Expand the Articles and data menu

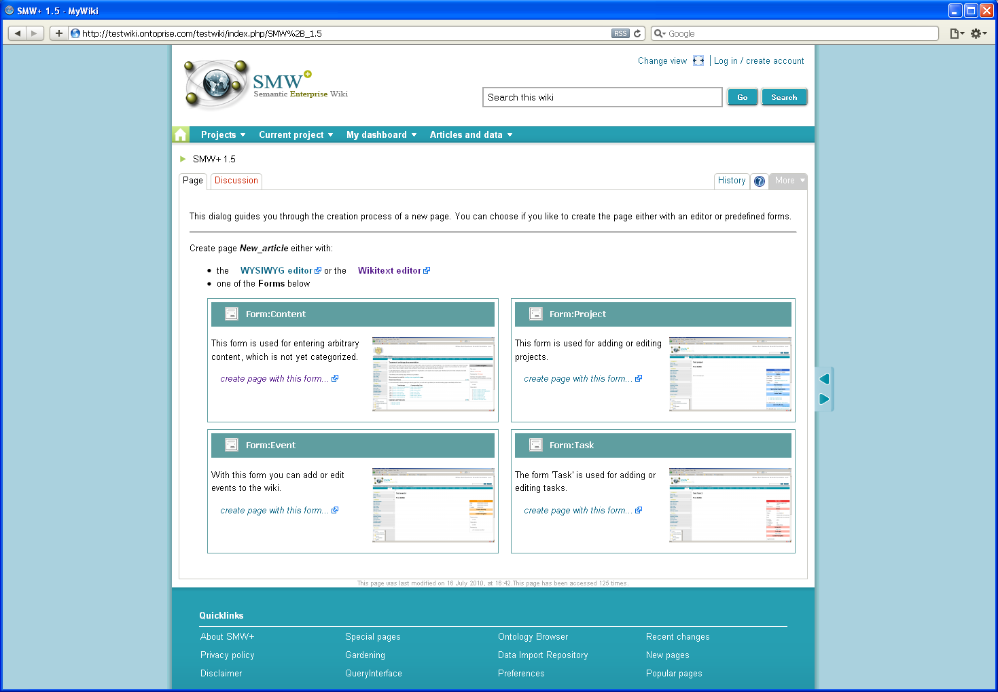[x=471, y=134]
